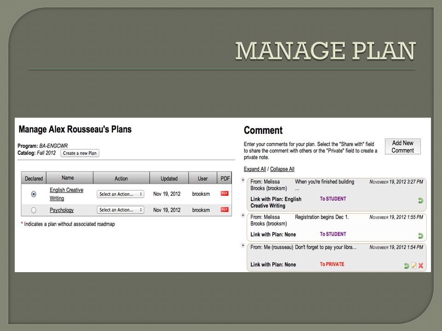442x331 pixels.
Task: Sort by Updated column header
Action: click(x=169, y=178)
